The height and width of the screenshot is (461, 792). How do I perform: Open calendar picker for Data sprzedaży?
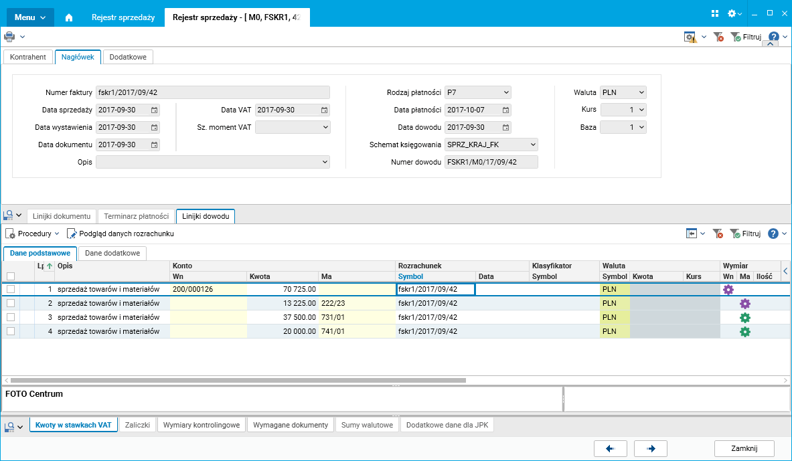pos(154,110)
